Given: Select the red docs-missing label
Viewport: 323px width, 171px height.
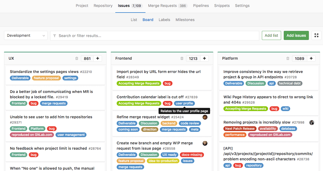Looking at the screenshot, I should [192, 155].
